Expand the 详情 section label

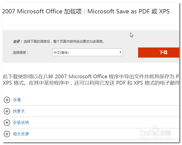(17, 100)
